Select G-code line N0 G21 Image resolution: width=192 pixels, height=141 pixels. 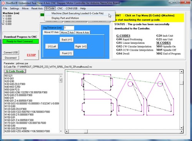coord(8,76)
